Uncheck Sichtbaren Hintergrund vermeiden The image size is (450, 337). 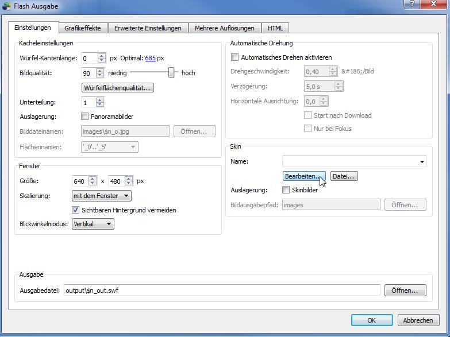click(75, 210)
